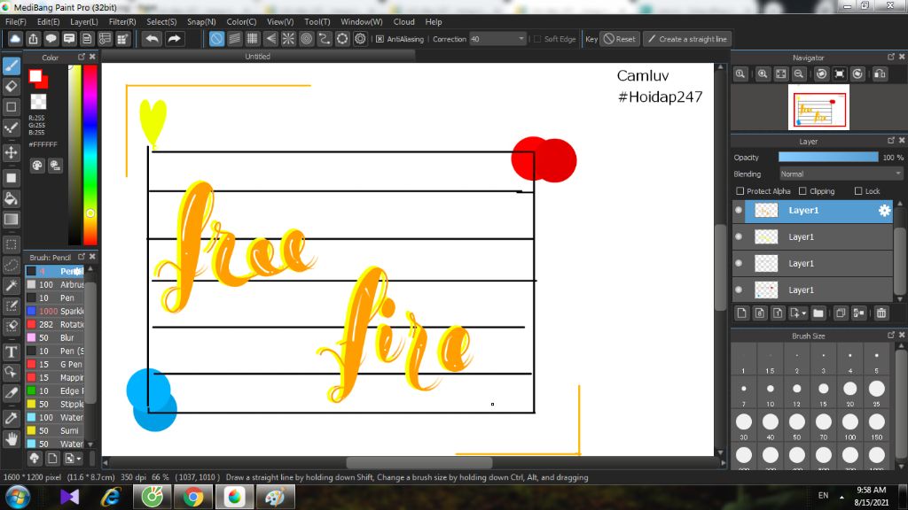Click the horizontal canvas scrollbar
This screenshot has width=908, height=510.
[419, 462]
